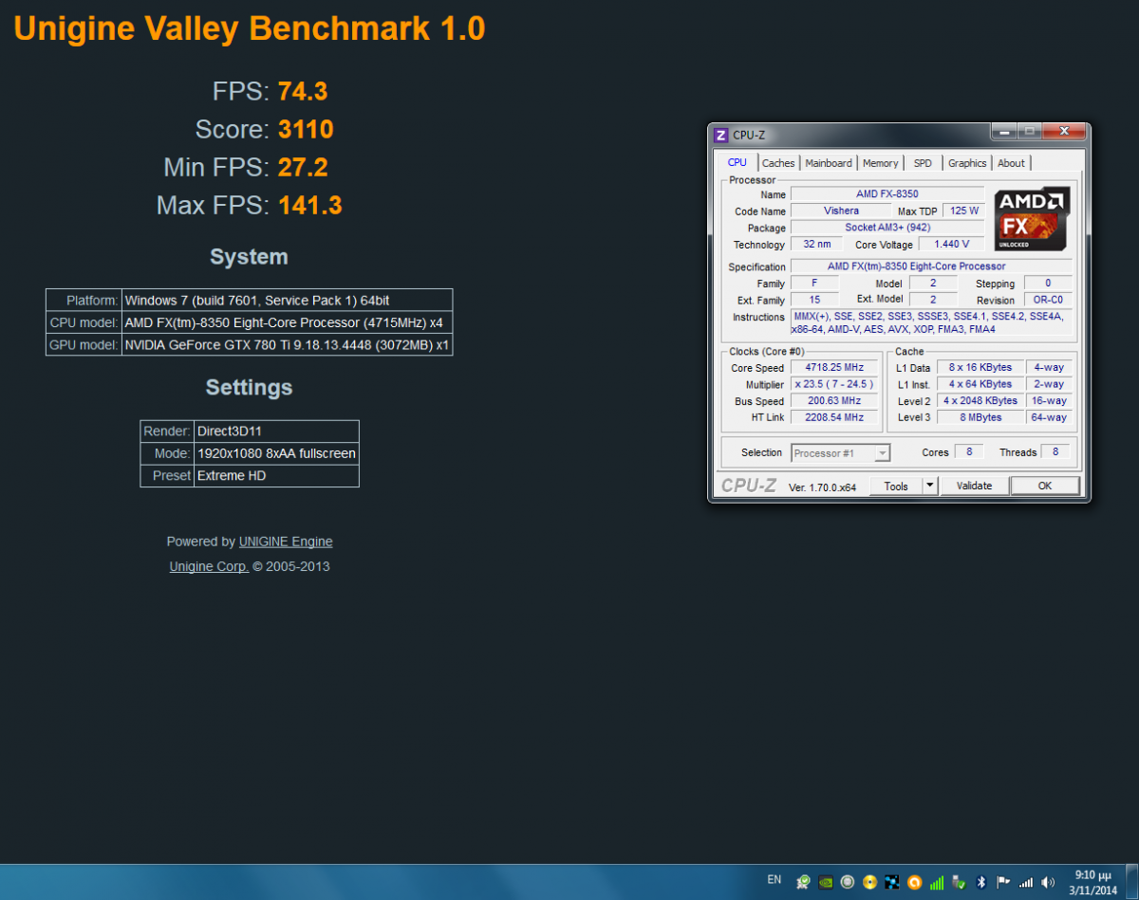Image resolution: width=1139 pixels, height=900 pixels.
Task: Click the FPS value 74.3
Action: [x=303, y=91]
